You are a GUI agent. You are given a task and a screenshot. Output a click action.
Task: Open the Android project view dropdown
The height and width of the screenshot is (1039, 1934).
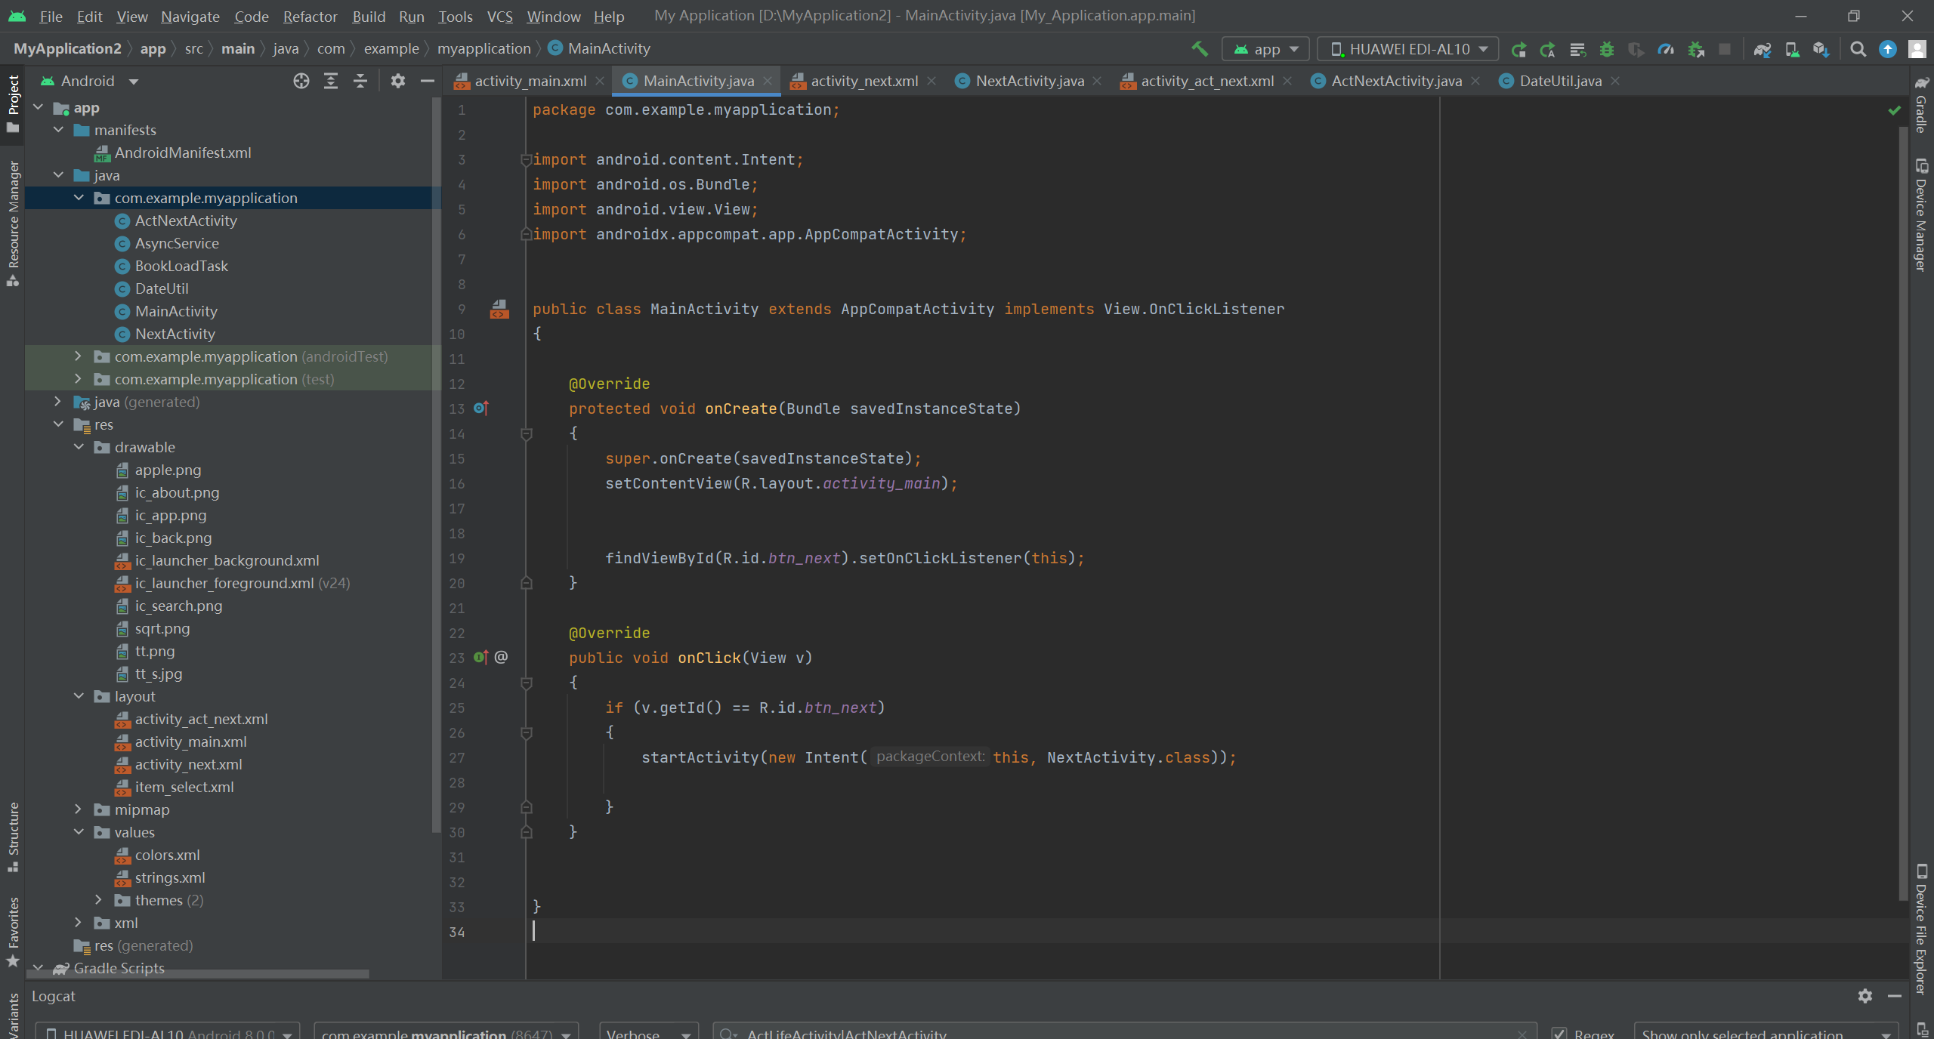pyautogui.click(x=89, y=81)
